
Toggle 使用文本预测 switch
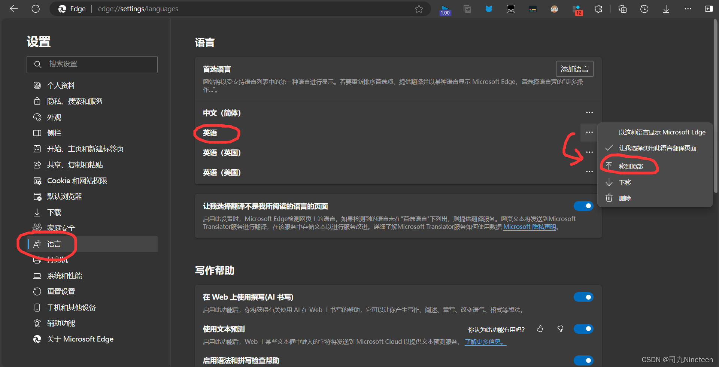click(x=583, y=329)
